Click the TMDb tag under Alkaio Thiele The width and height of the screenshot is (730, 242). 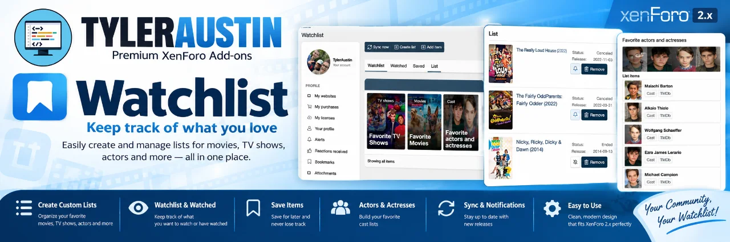[x=666, y=115]
